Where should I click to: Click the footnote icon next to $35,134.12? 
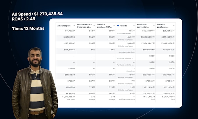click(174, 31)
